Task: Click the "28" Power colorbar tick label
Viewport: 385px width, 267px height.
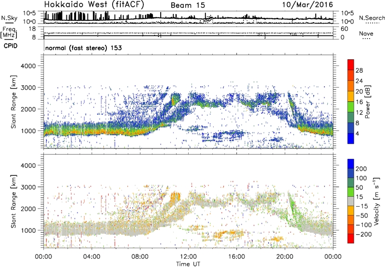Action: (359, 70)
